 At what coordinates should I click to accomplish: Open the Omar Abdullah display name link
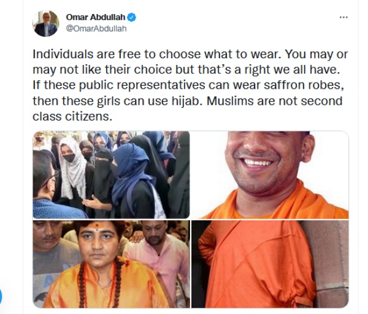[96, 17]
